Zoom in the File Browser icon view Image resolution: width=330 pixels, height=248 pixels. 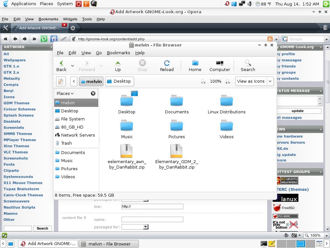(x=228, y=81)
